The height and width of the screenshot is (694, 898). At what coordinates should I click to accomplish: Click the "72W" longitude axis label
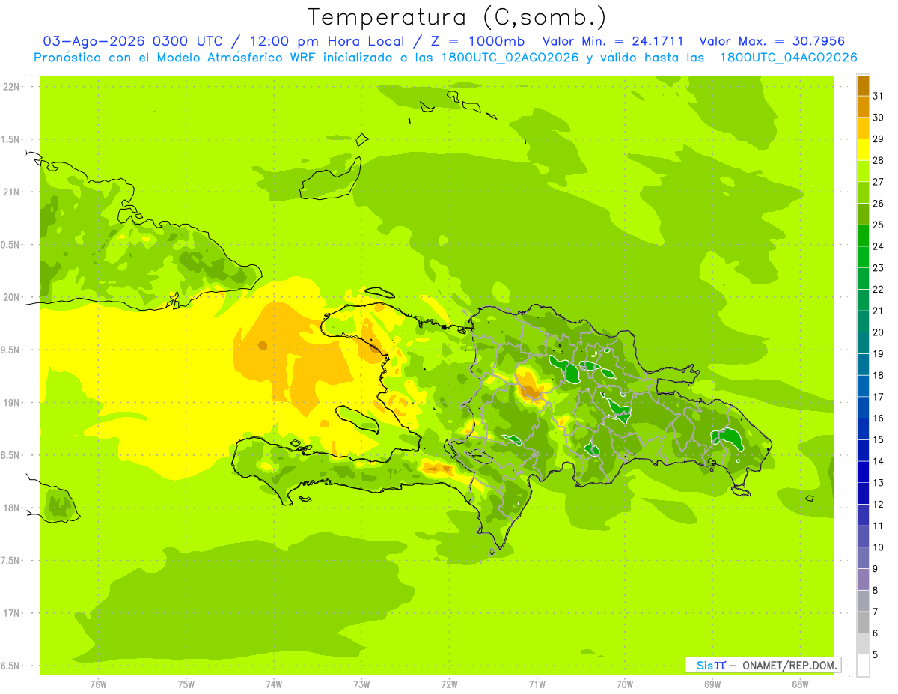(x=449, y=684)
